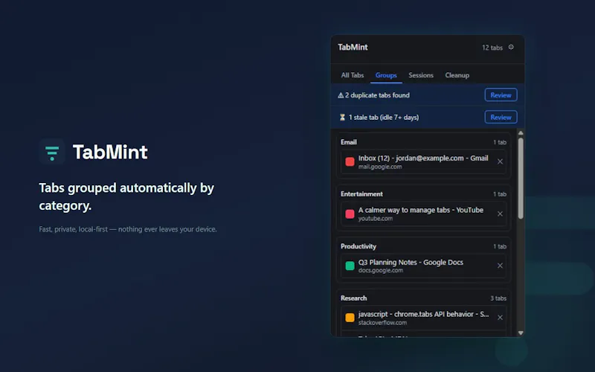Switch to the All Tabs tab
This screenshot has height=372, width=595.
point(352,75)
